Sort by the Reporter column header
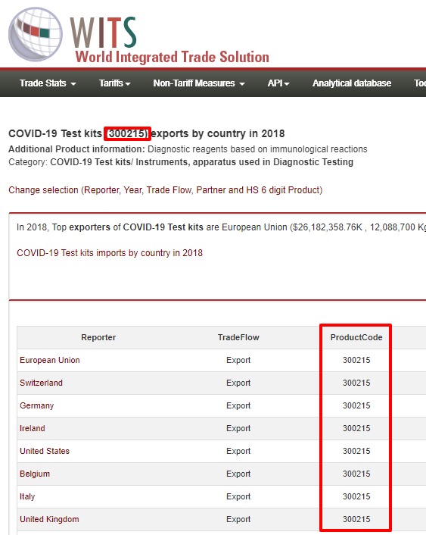This screenshot has height=535, width=426. (x=98, y=337)
